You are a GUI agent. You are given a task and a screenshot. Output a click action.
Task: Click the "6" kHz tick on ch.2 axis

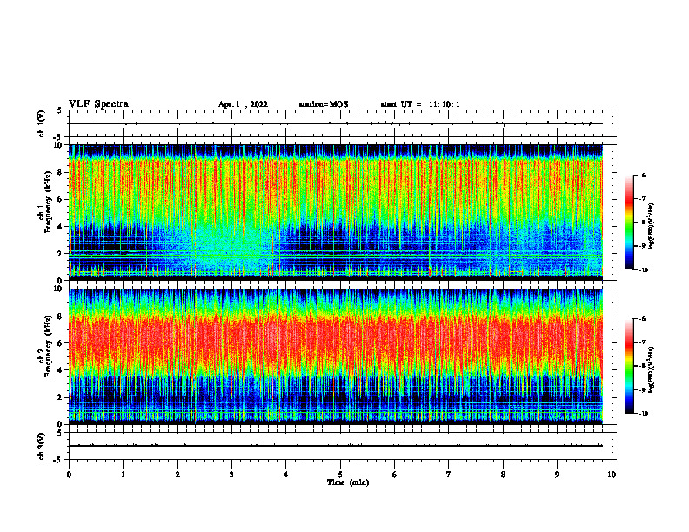coord(61,343)
